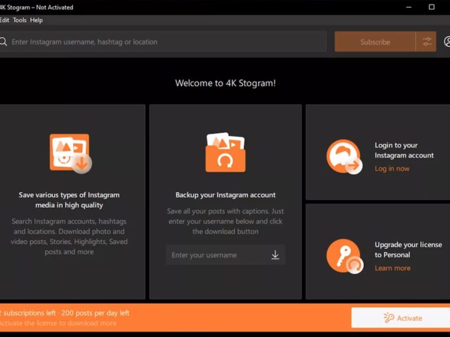Click the backup folder icon
The height and width of the screenshot is (337, 450).
pyautogui.click(x=226, y=152)
